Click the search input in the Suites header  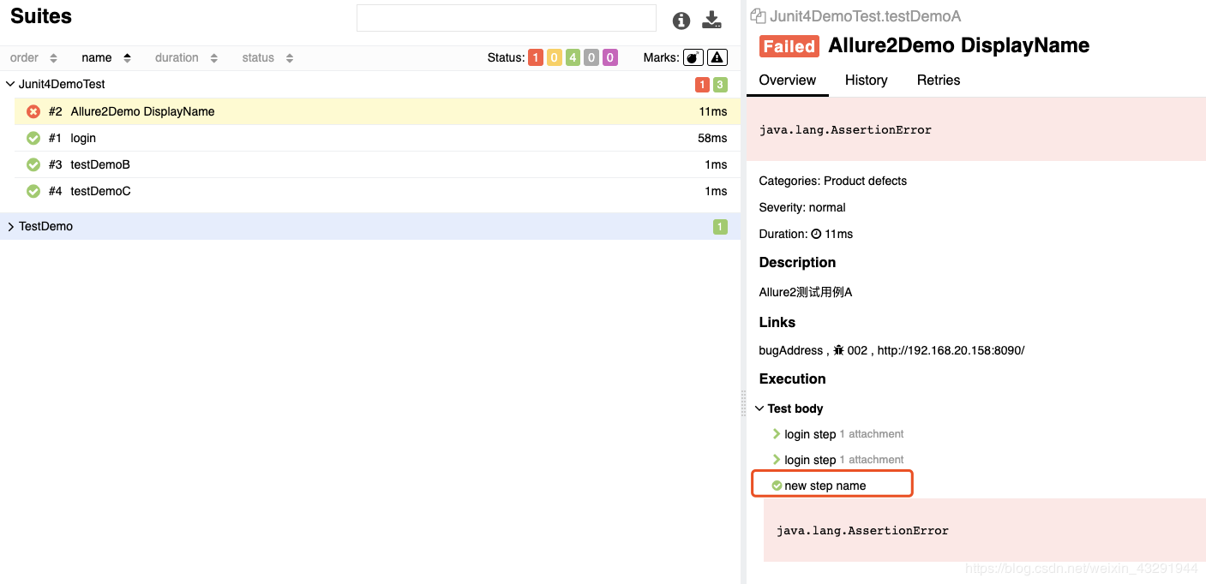point(507,18)
